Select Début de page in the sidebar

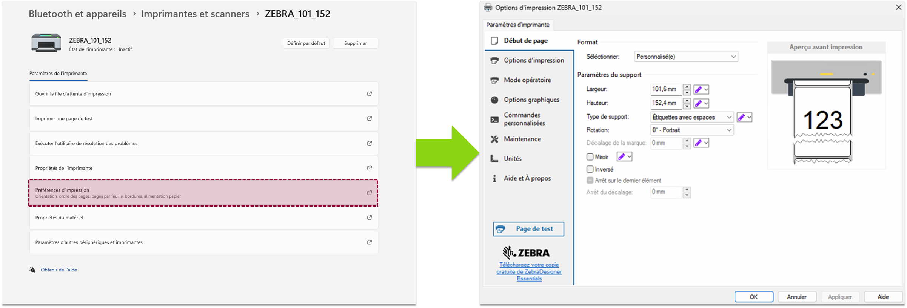[525, 41]
